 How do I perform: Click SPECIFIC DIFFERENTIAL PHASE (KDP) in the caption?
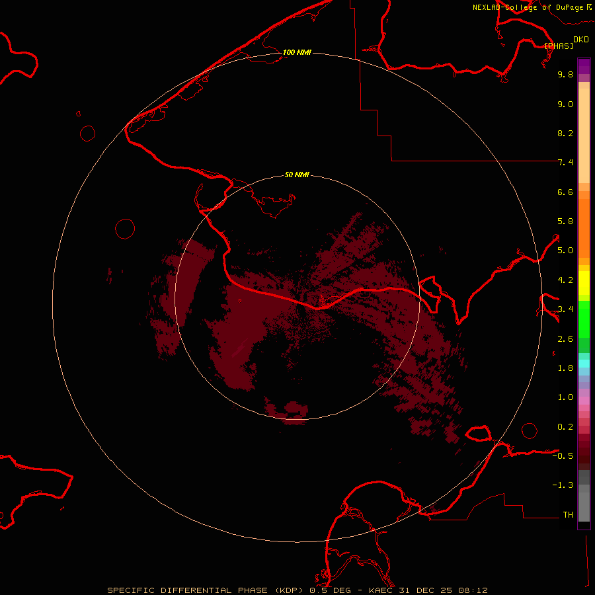point(206,590)
